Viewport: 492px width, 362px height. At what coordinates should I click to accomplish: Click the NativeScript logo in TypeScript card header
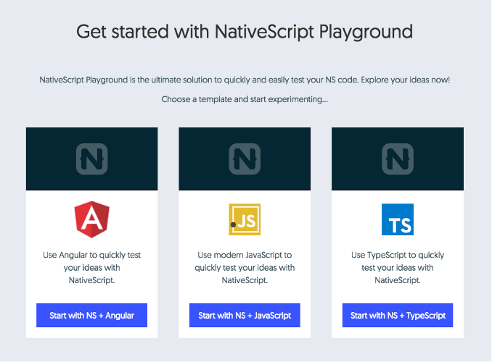[398, 159]
